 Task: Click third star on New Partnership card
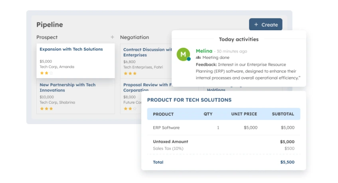click(51, 109)
